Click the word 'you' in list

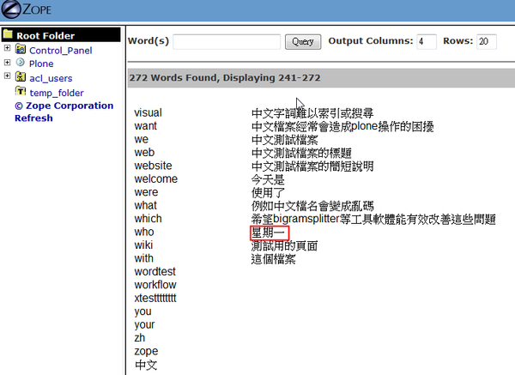142,311
